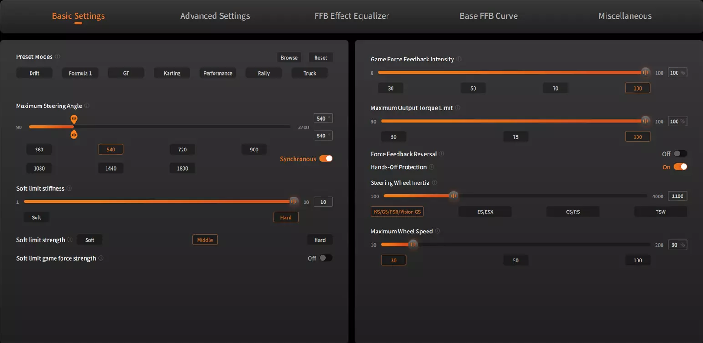Disable the Synchronous toggle

326,159
